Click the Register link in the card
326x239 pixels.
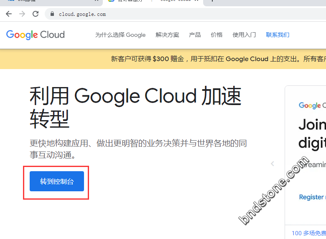tap(312, 197)
